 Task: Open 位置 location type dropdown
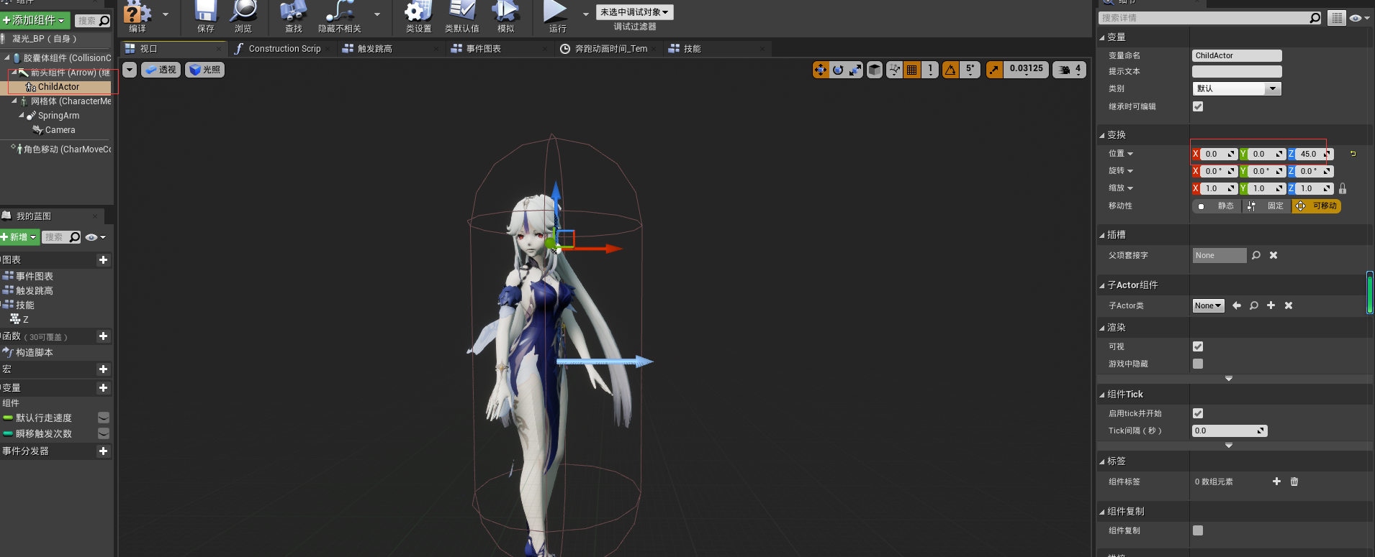click(1121, 154)
